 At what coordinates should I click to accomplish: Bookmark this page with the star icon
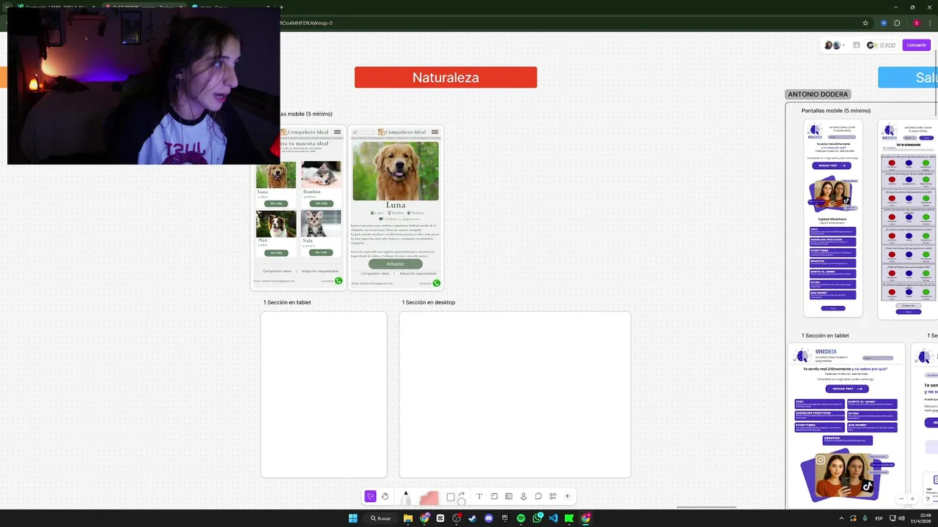[865, 23]
